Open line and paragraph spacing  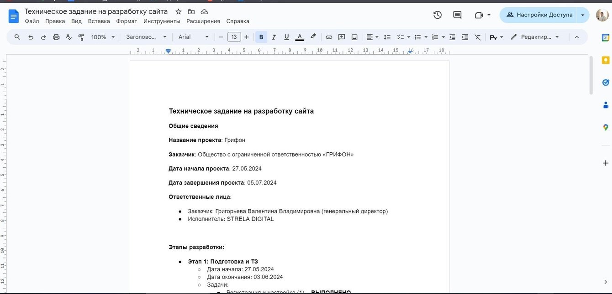[387, 37]
